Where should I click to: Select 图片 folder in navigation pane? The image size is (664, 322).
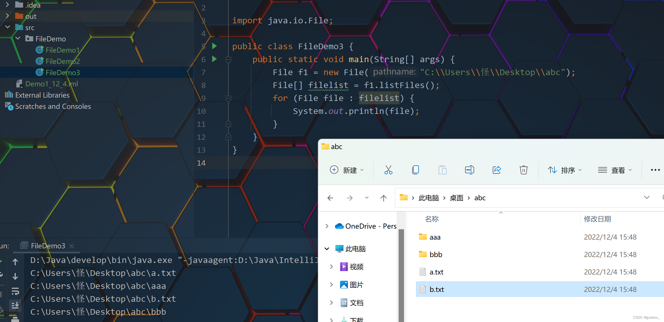(x=352, y=285)
